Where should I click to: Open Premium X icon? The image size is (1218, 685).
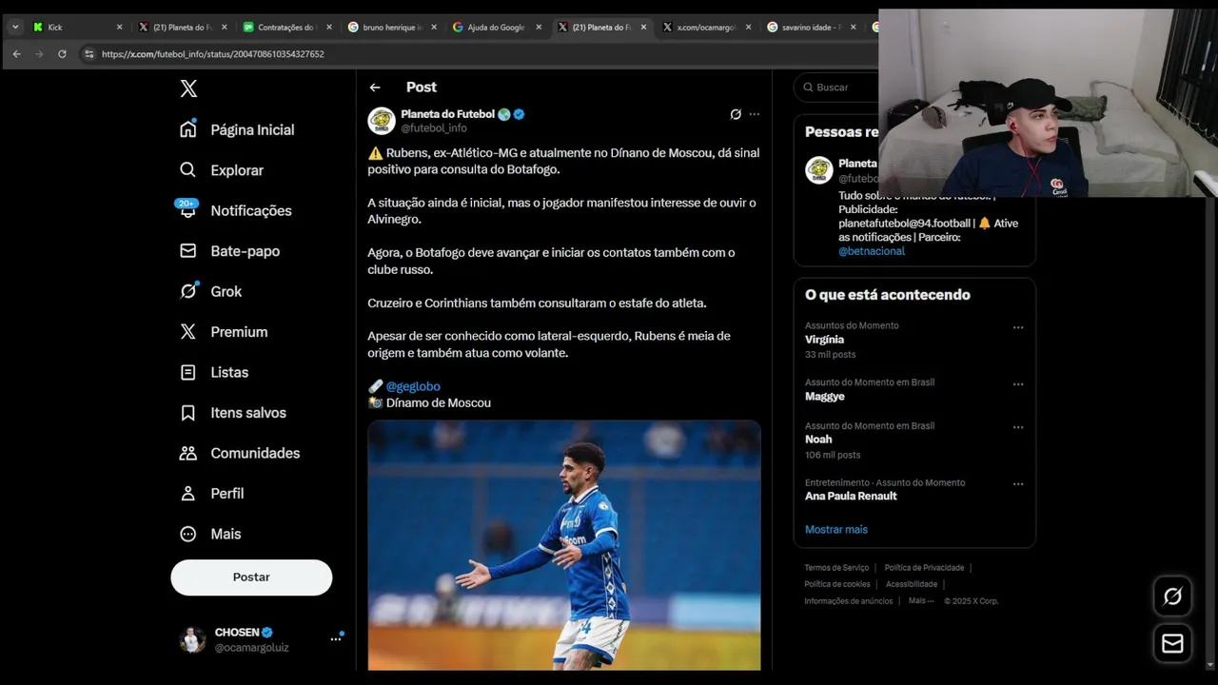click(x=188, y=331)
